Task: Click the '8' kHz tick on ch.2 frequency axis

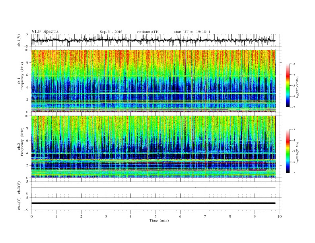Action: [28, 128]
